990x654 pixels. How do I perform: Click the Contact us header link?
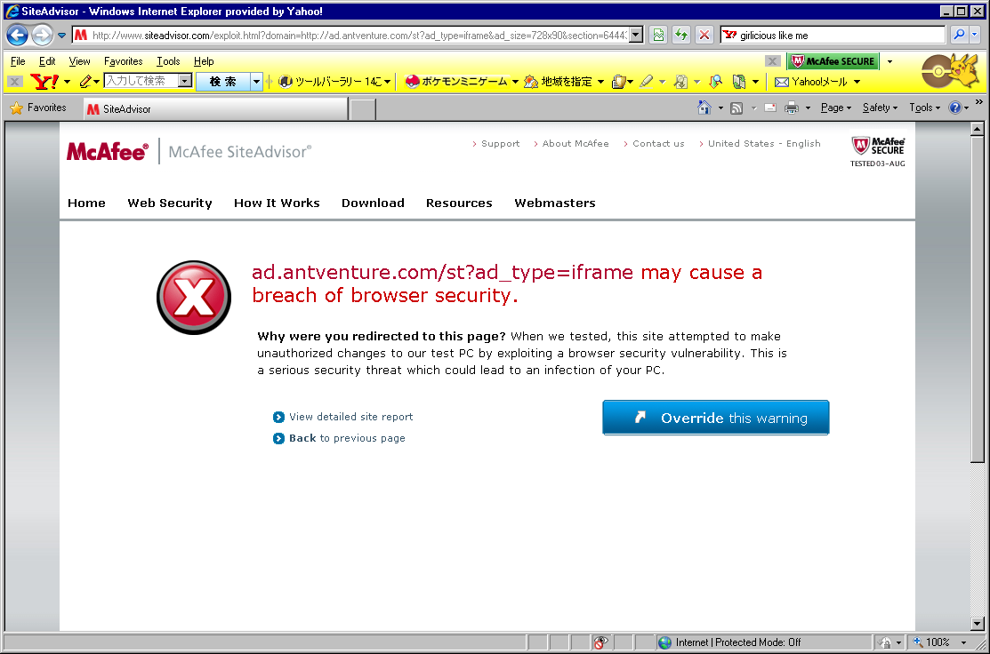tap(658, 144)
